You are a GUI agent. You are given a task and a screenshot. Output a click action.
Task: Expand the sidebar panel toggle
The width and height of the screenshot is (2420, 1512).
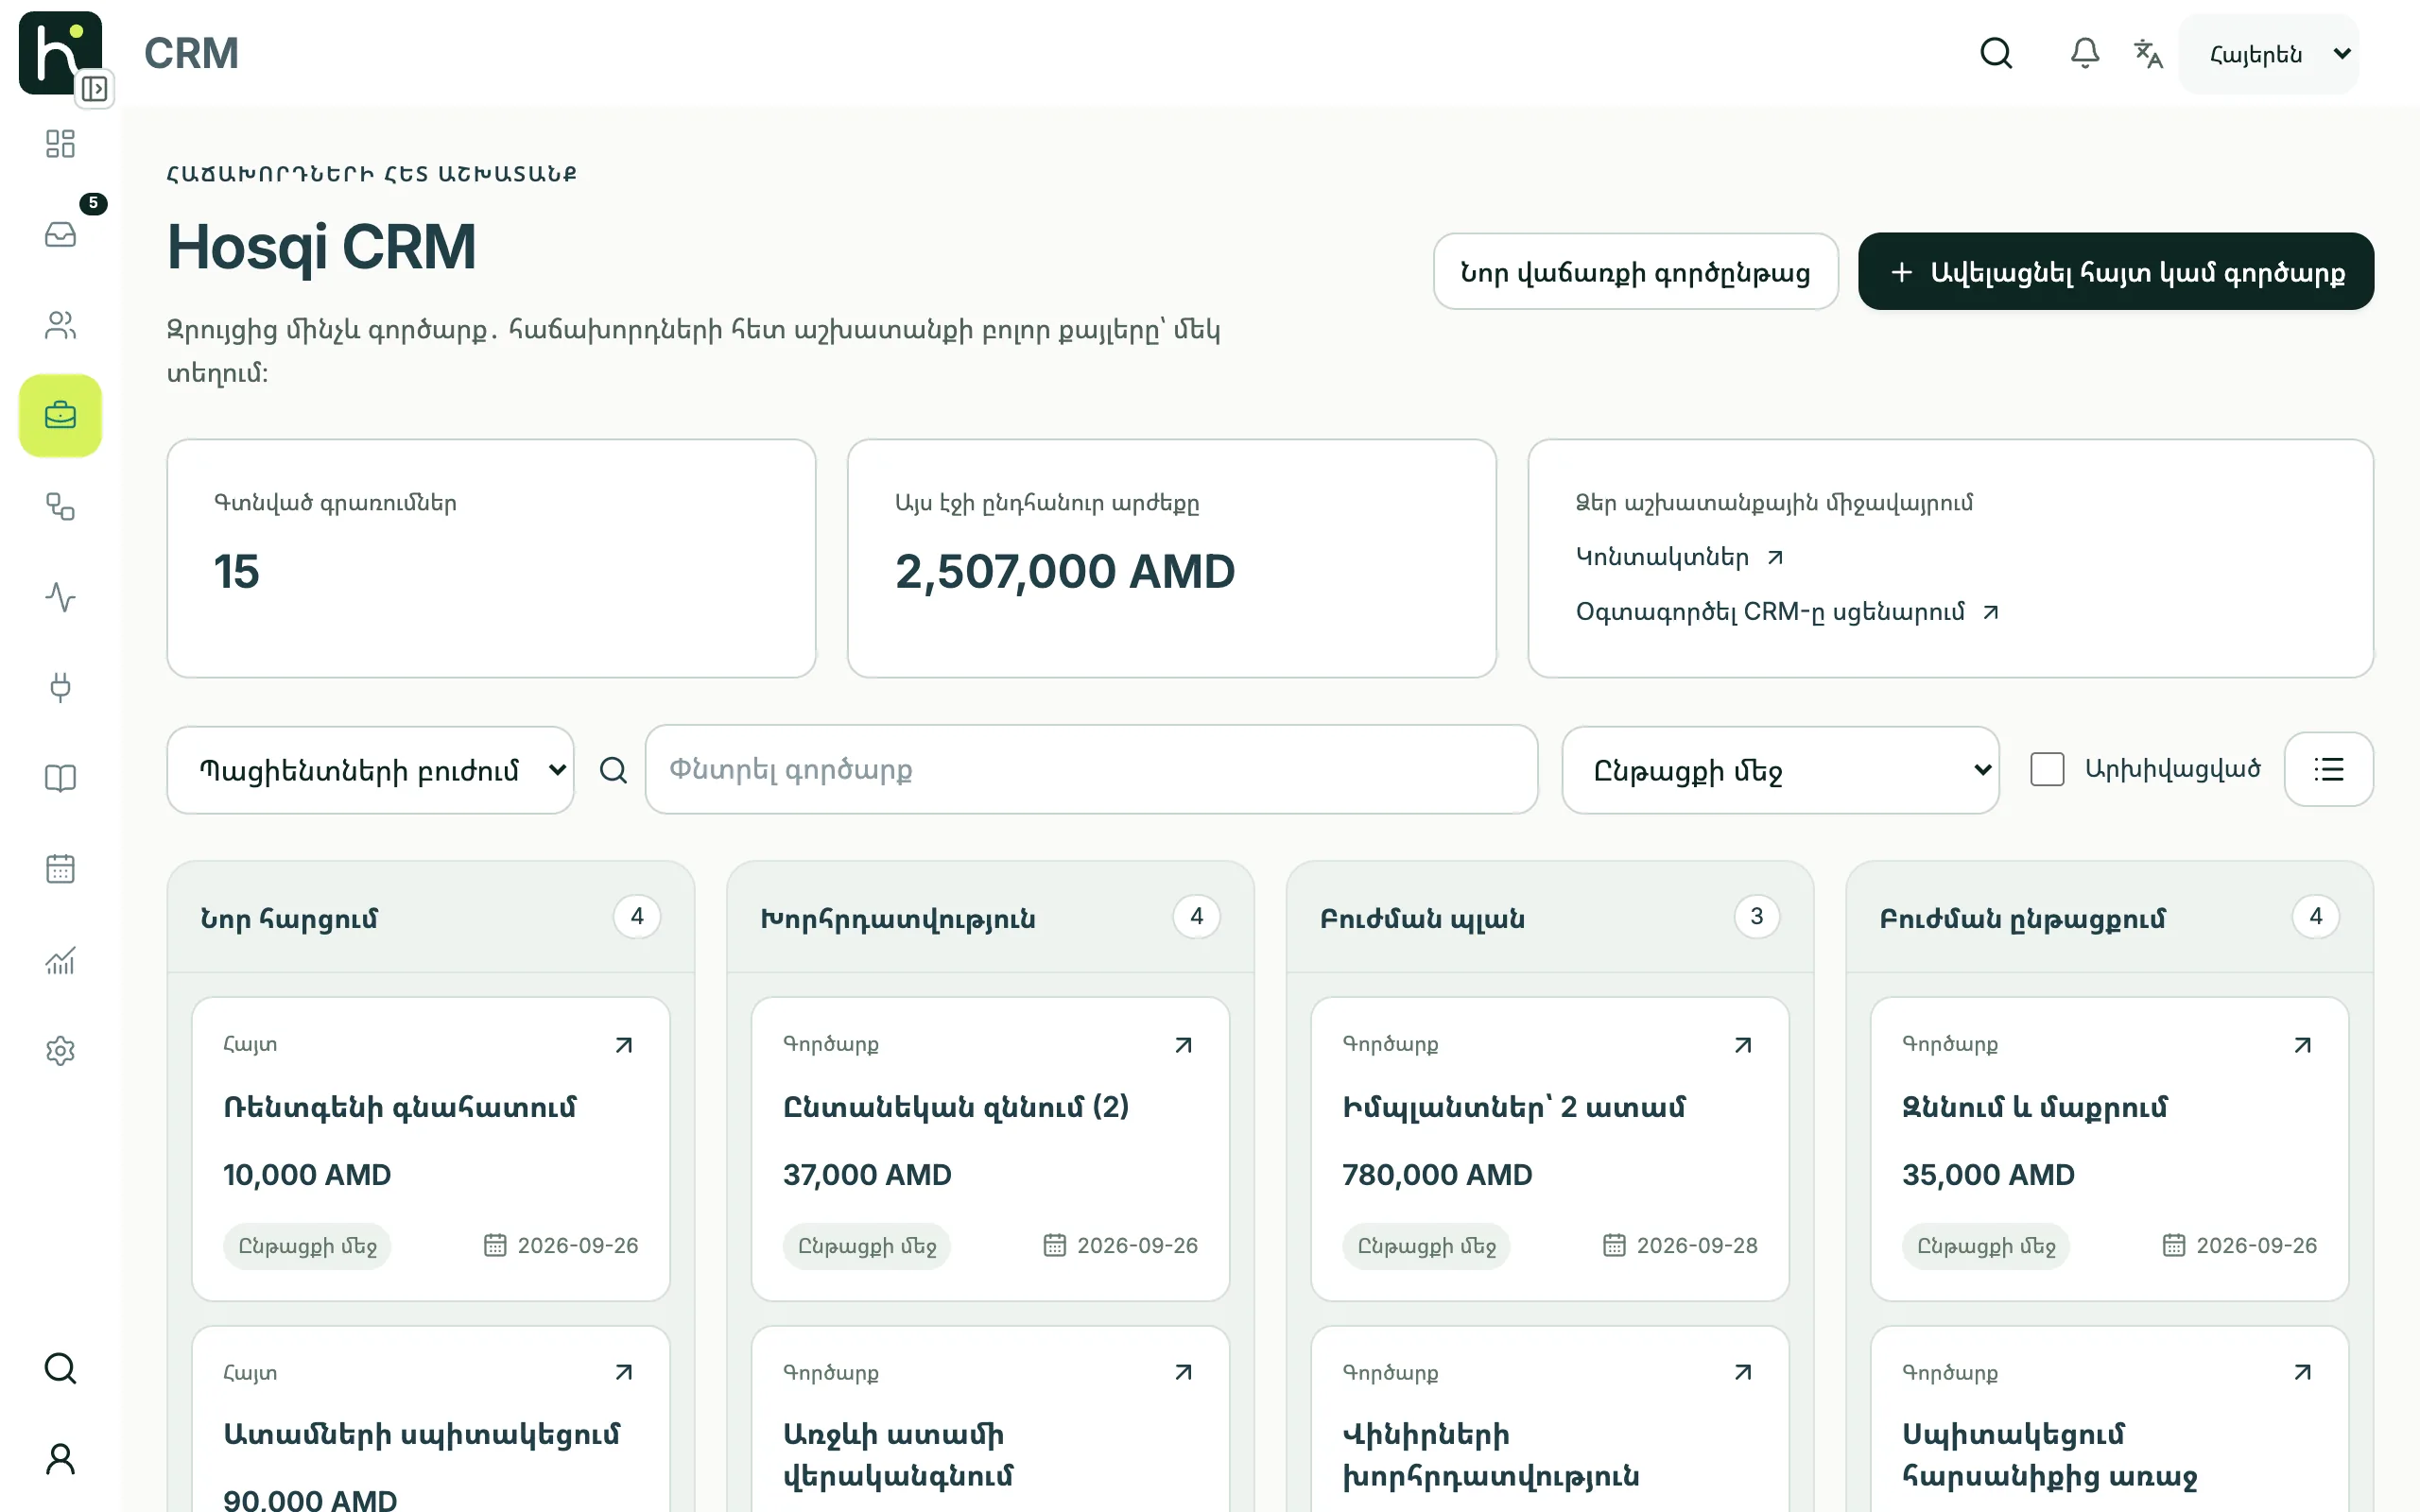click(95, 89)
